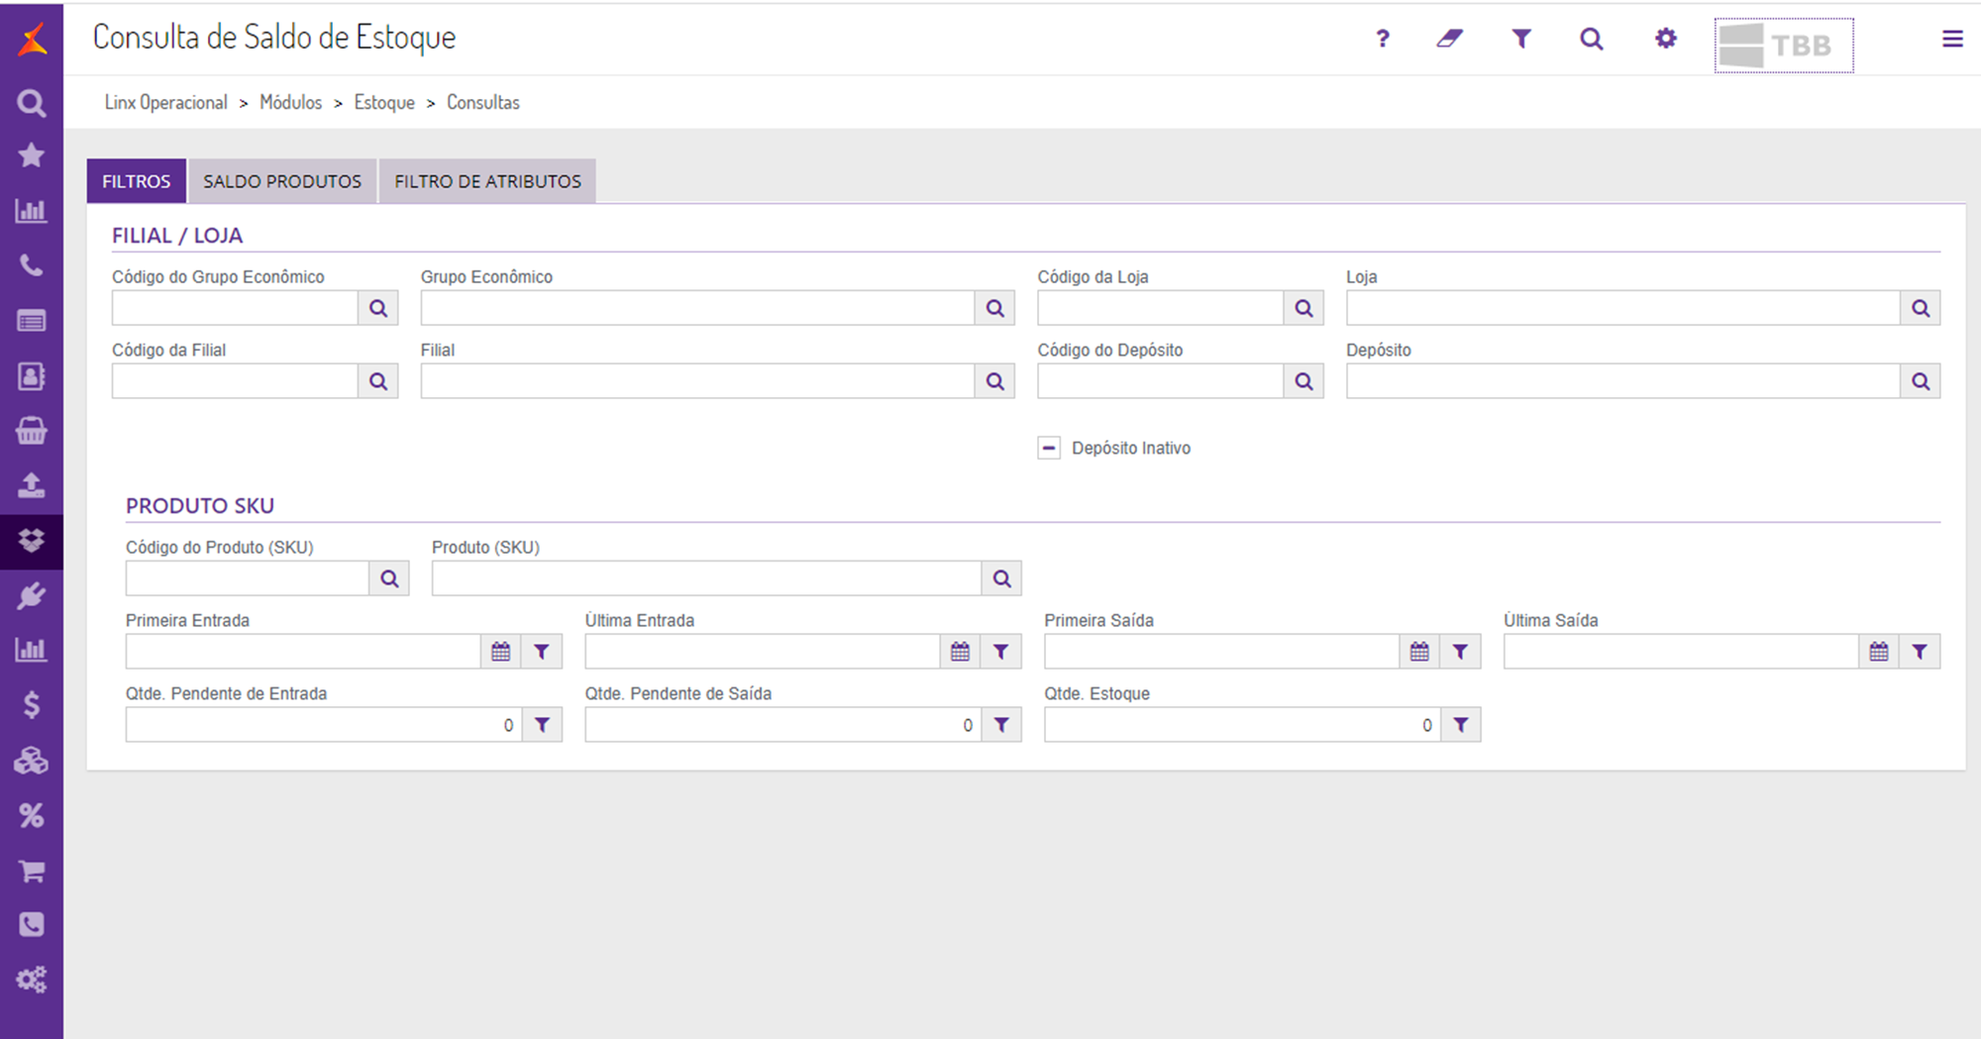Open calendar picker for Primeira Entrada
Screen dimensions: 1981x1039
pyautogui.click(x=501, y=652)
